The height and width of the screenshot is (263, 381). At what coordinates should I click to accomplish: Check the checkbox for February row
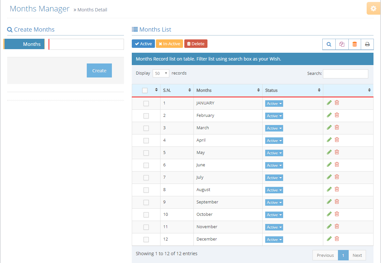tap(146, 116)
